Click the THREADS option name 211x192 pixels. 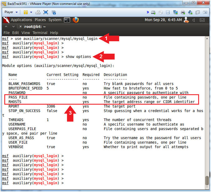(x=16, y=120)
